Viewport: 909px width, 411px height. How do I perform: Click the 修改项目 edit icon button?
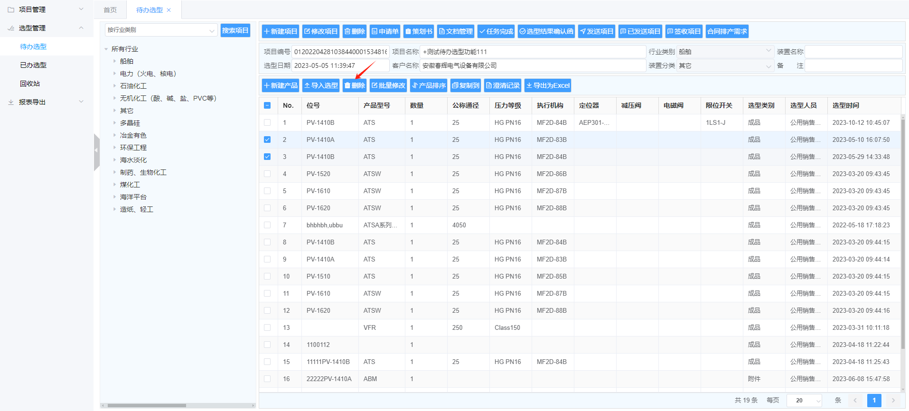pos(320,31)
